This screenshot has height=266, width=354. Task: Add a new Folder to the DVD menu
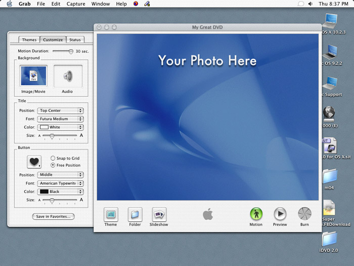tap(135, 214)
